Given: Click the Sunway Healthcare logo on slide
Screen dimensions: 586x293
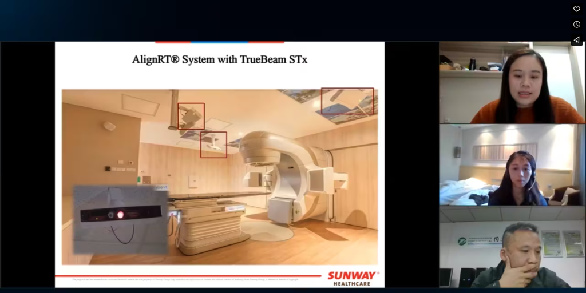Looking at the screenshot, I should point(352,278).
